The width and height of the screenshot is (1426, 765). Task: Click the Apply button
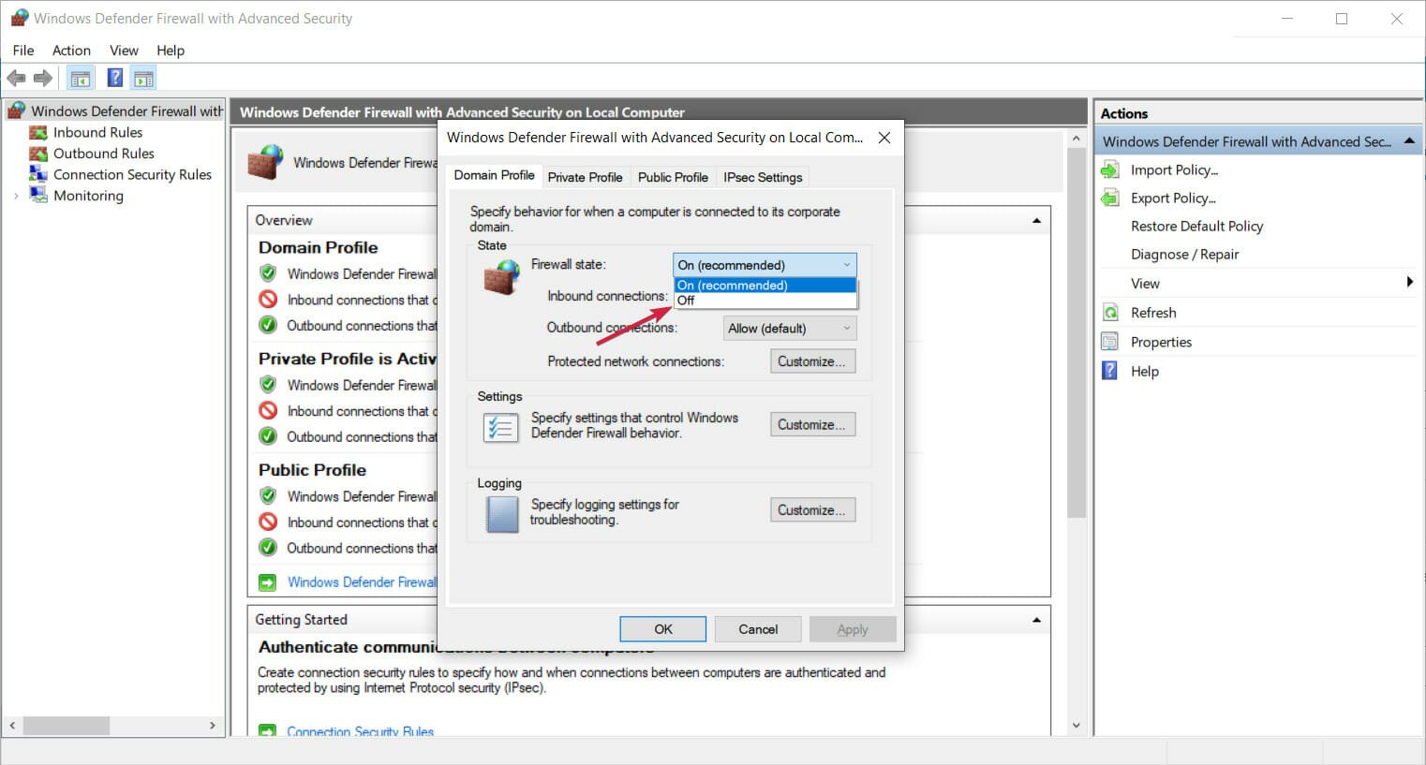pos(853,629)
